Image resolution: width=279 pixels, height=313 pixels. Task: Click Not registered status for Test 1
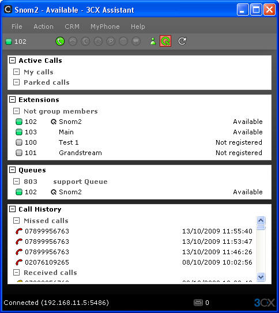point(239,142)
